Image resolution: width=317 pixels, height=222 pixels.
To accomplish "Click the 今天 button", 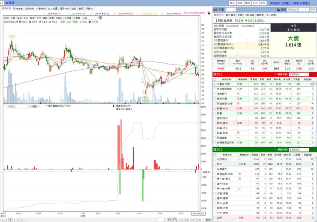I will 313,10.
